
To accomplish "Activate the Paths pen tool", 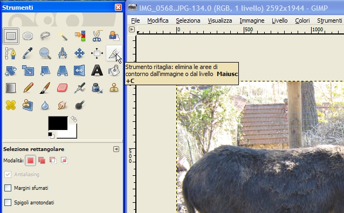I will [x=11, y=53].
